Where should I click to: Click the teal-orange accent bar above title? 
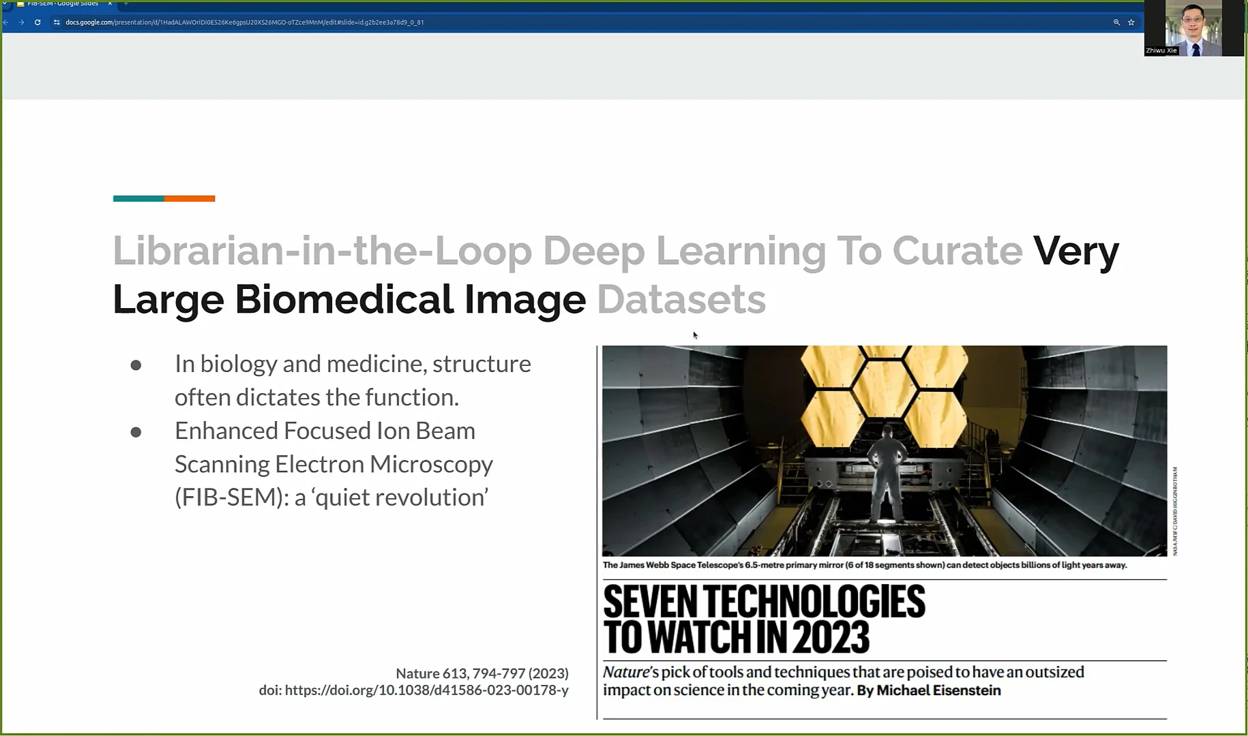click(164, 198)
